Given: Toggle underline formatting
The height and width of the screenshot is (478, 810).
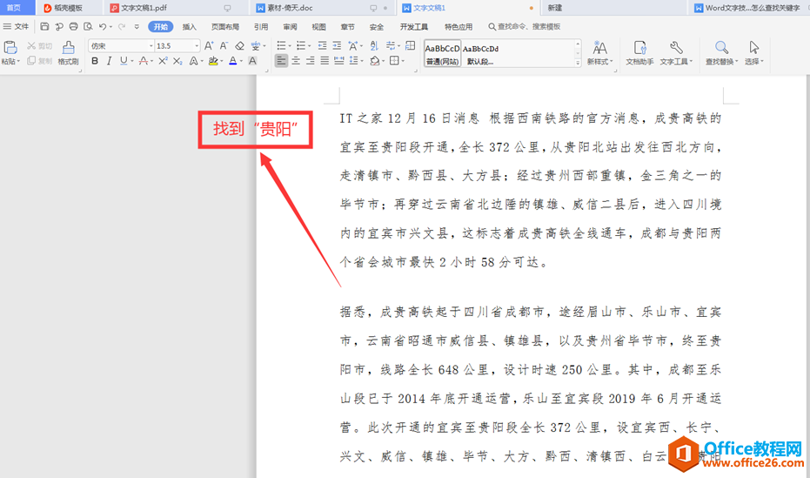Looking at the screenshot, I should [x=124, y=61].
